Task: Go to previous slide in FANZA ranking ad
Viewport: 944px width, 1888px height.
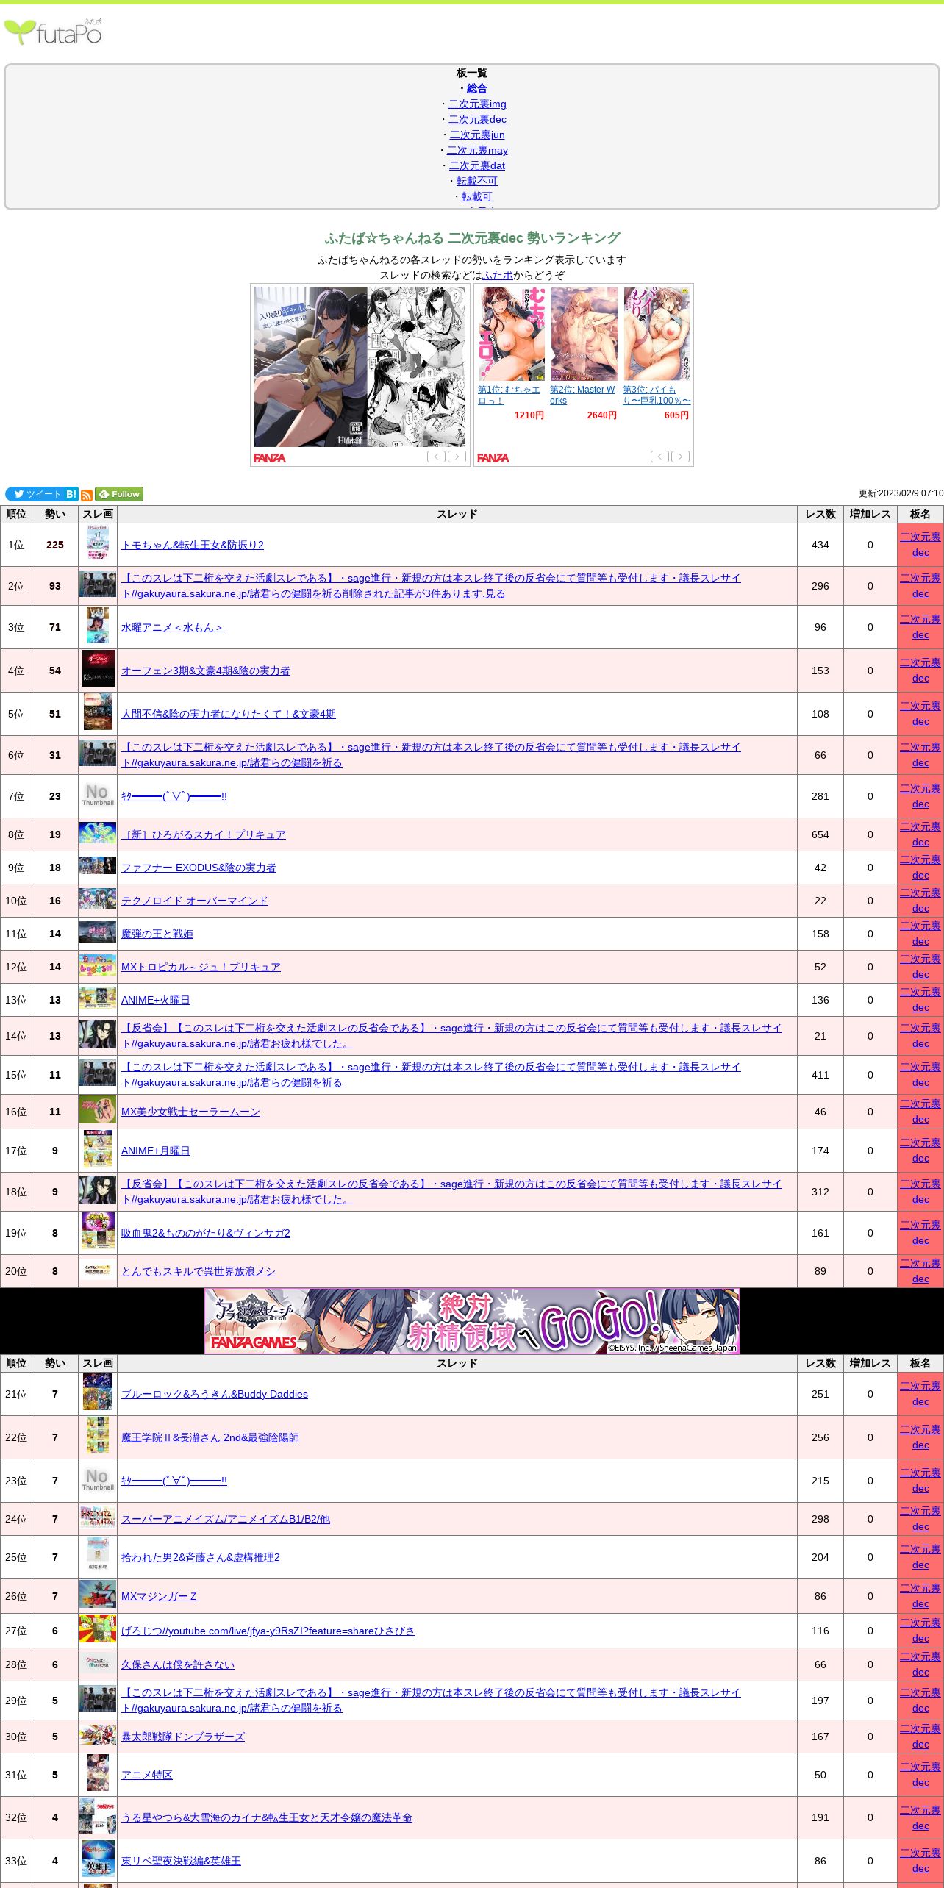Action: (659, 457)
